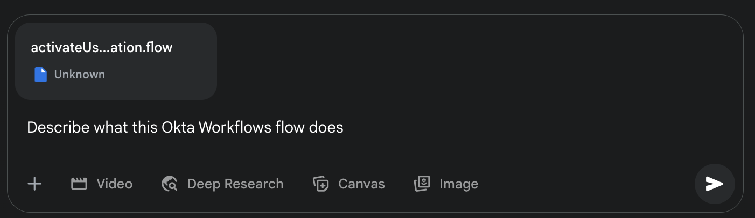Click the Canvas icon
Screen dimensions: 755x218
[321, 184]
